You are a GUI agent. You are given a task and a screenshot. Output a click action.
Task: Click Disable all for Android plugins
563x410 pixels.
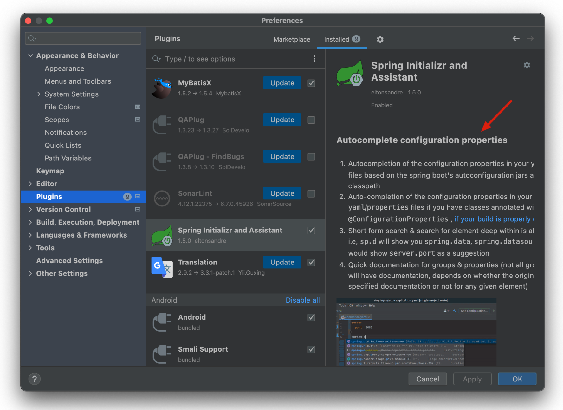pyautogui.click(x=302, y=300)
